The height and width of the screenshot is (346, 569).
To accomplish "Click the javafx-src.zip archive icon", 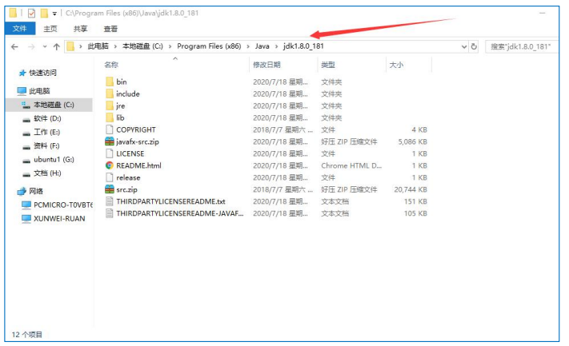I will tap(110, 141).
